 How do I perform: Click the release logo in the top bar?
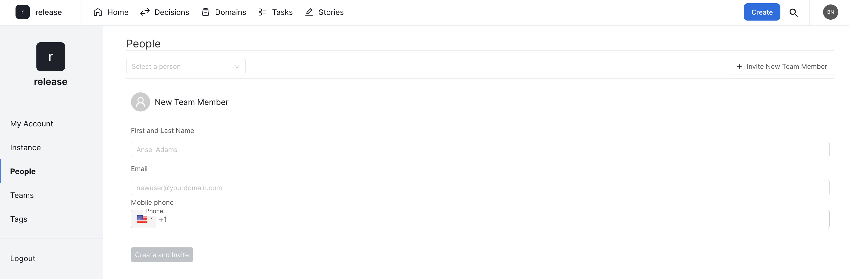tap(22, 12)
